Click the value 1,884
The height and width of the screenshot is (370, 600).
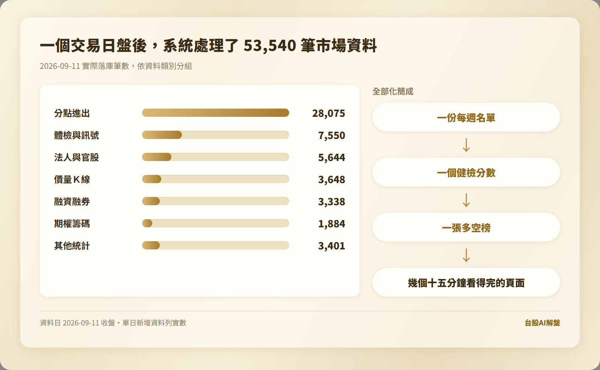331,224
